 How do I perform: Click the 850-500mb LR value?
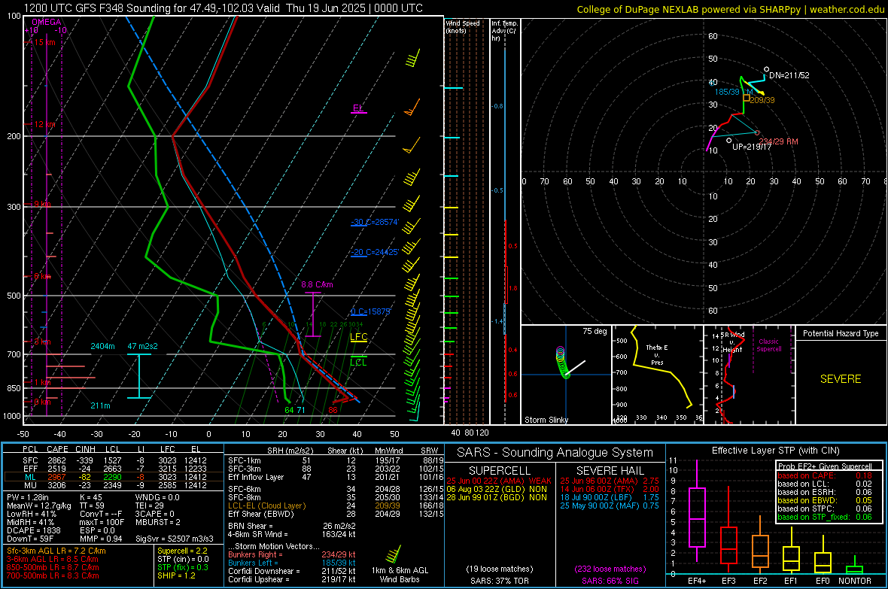coord(53,567)
